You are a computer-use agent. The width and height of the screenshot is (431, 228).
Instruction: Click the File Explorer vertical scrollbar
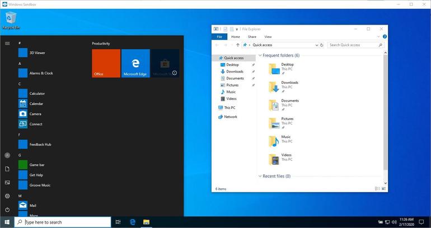[x=385, y=118]
